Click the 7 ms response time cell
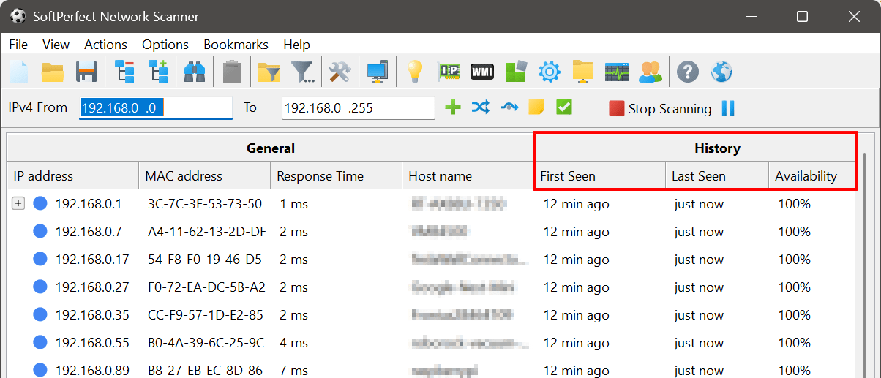The height and width of the screenshot is (378, 881). pos(294,371)
